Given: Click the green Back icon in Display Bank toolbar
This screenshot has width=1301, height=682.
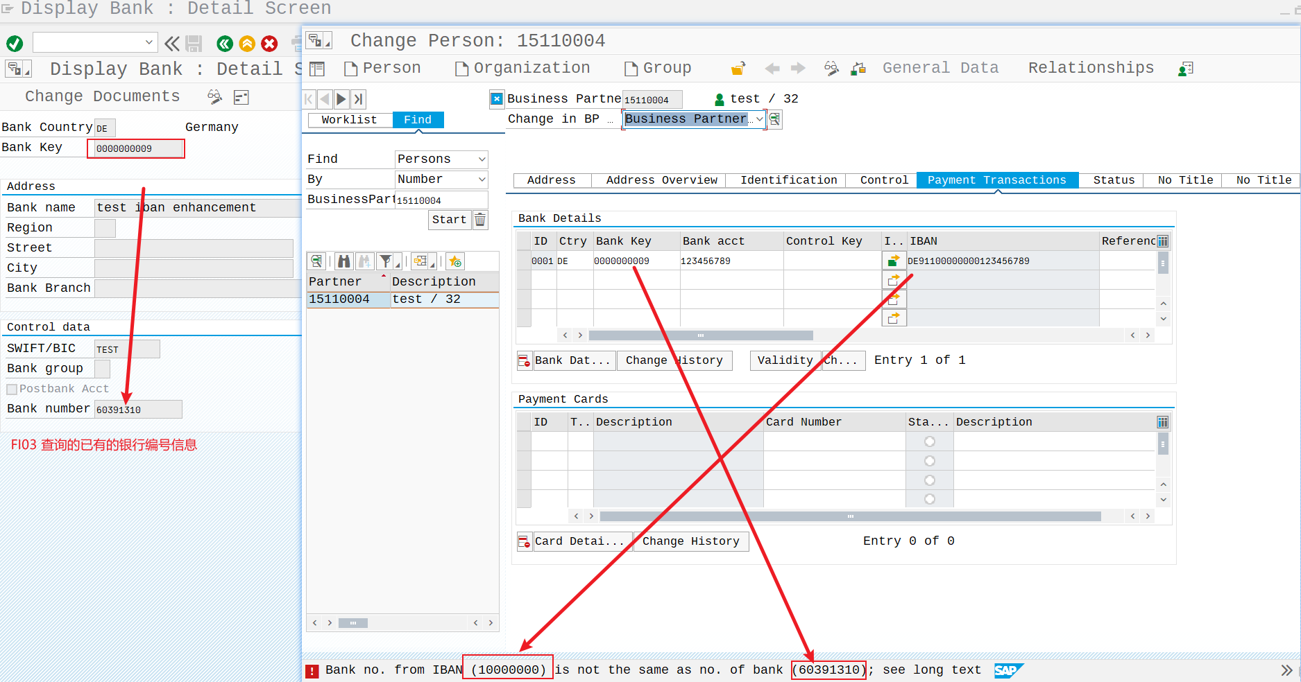Looking at the screenshot, I should click(x=225, y=44).
